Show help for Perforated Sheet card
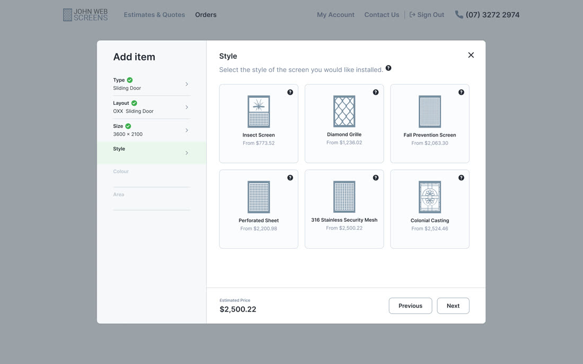Image resolution: width=583 pixels, height=364 pixels. 290,178
